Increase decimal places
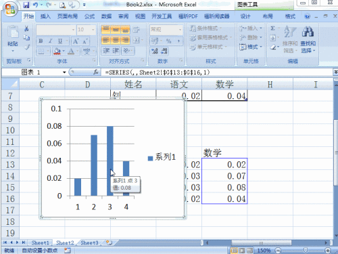 pos(155,51)
